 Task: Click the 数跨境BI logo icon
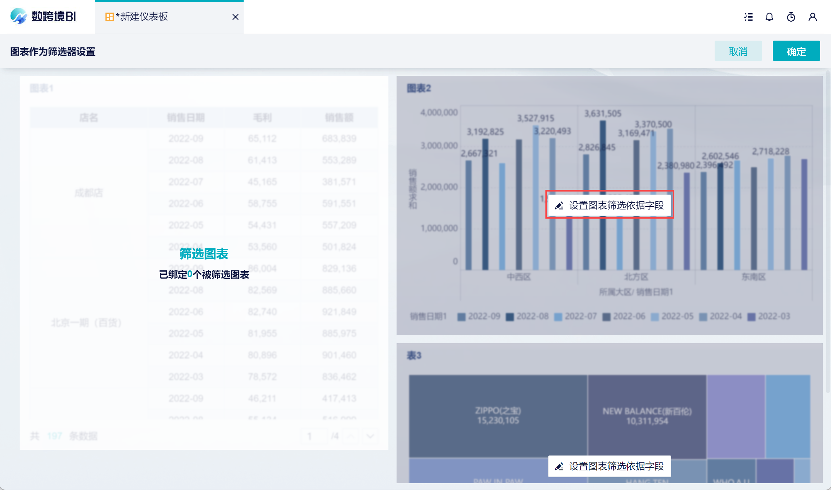click(18, 16)
